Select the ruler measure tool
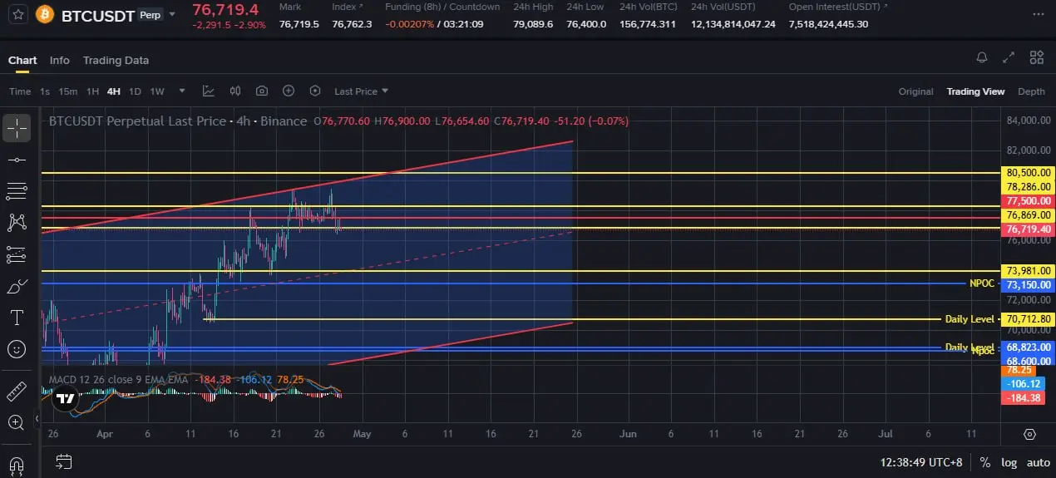This screenshot has width=1056, height=478. click(x=17, y=391)
